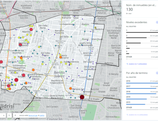Select the red marker on Ampliación Nápoles
158x121 pixels.
tap(20, 45)
